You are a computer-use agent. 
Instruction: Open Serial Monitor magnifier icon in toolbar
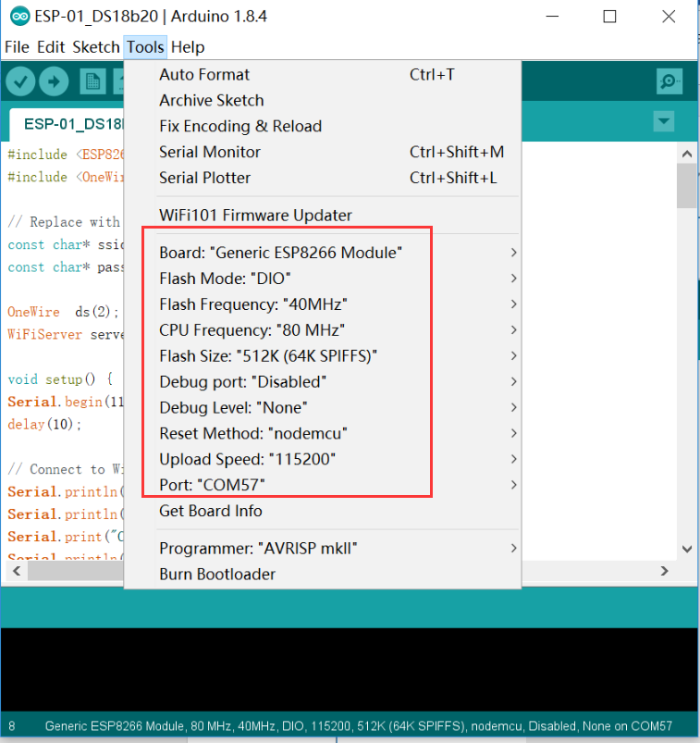669,81
